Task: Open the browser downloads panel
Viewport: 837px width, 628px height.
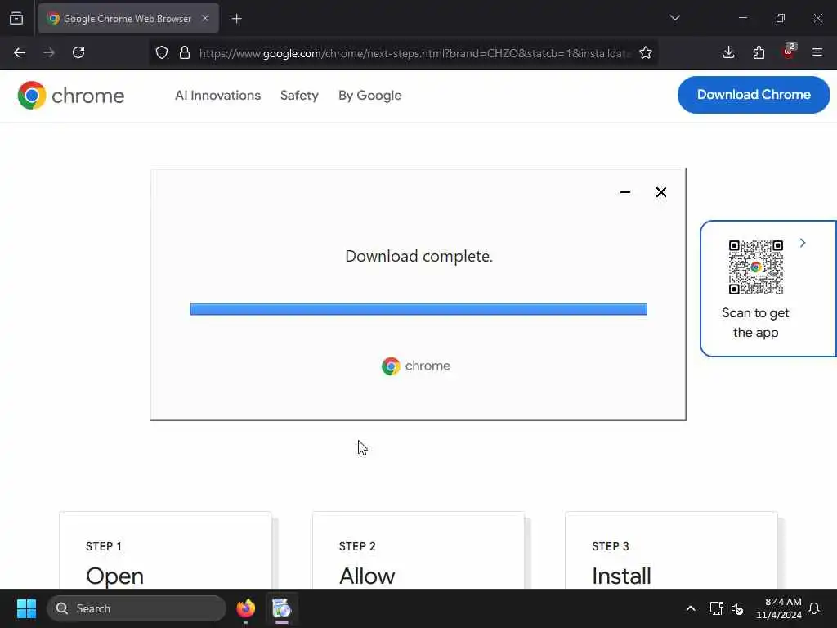Action: [728, 52]
